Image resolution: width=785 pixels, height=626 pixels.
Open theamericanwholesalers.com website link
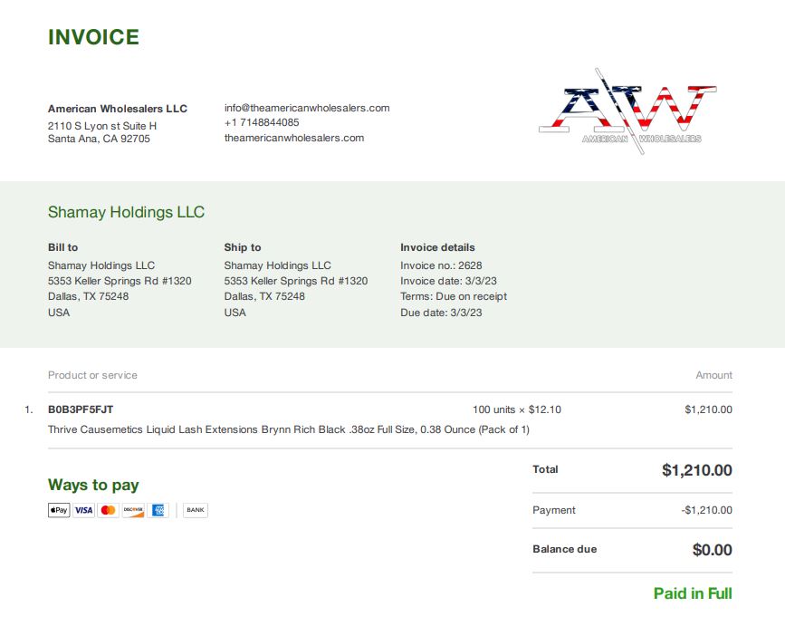coord(294,138)
